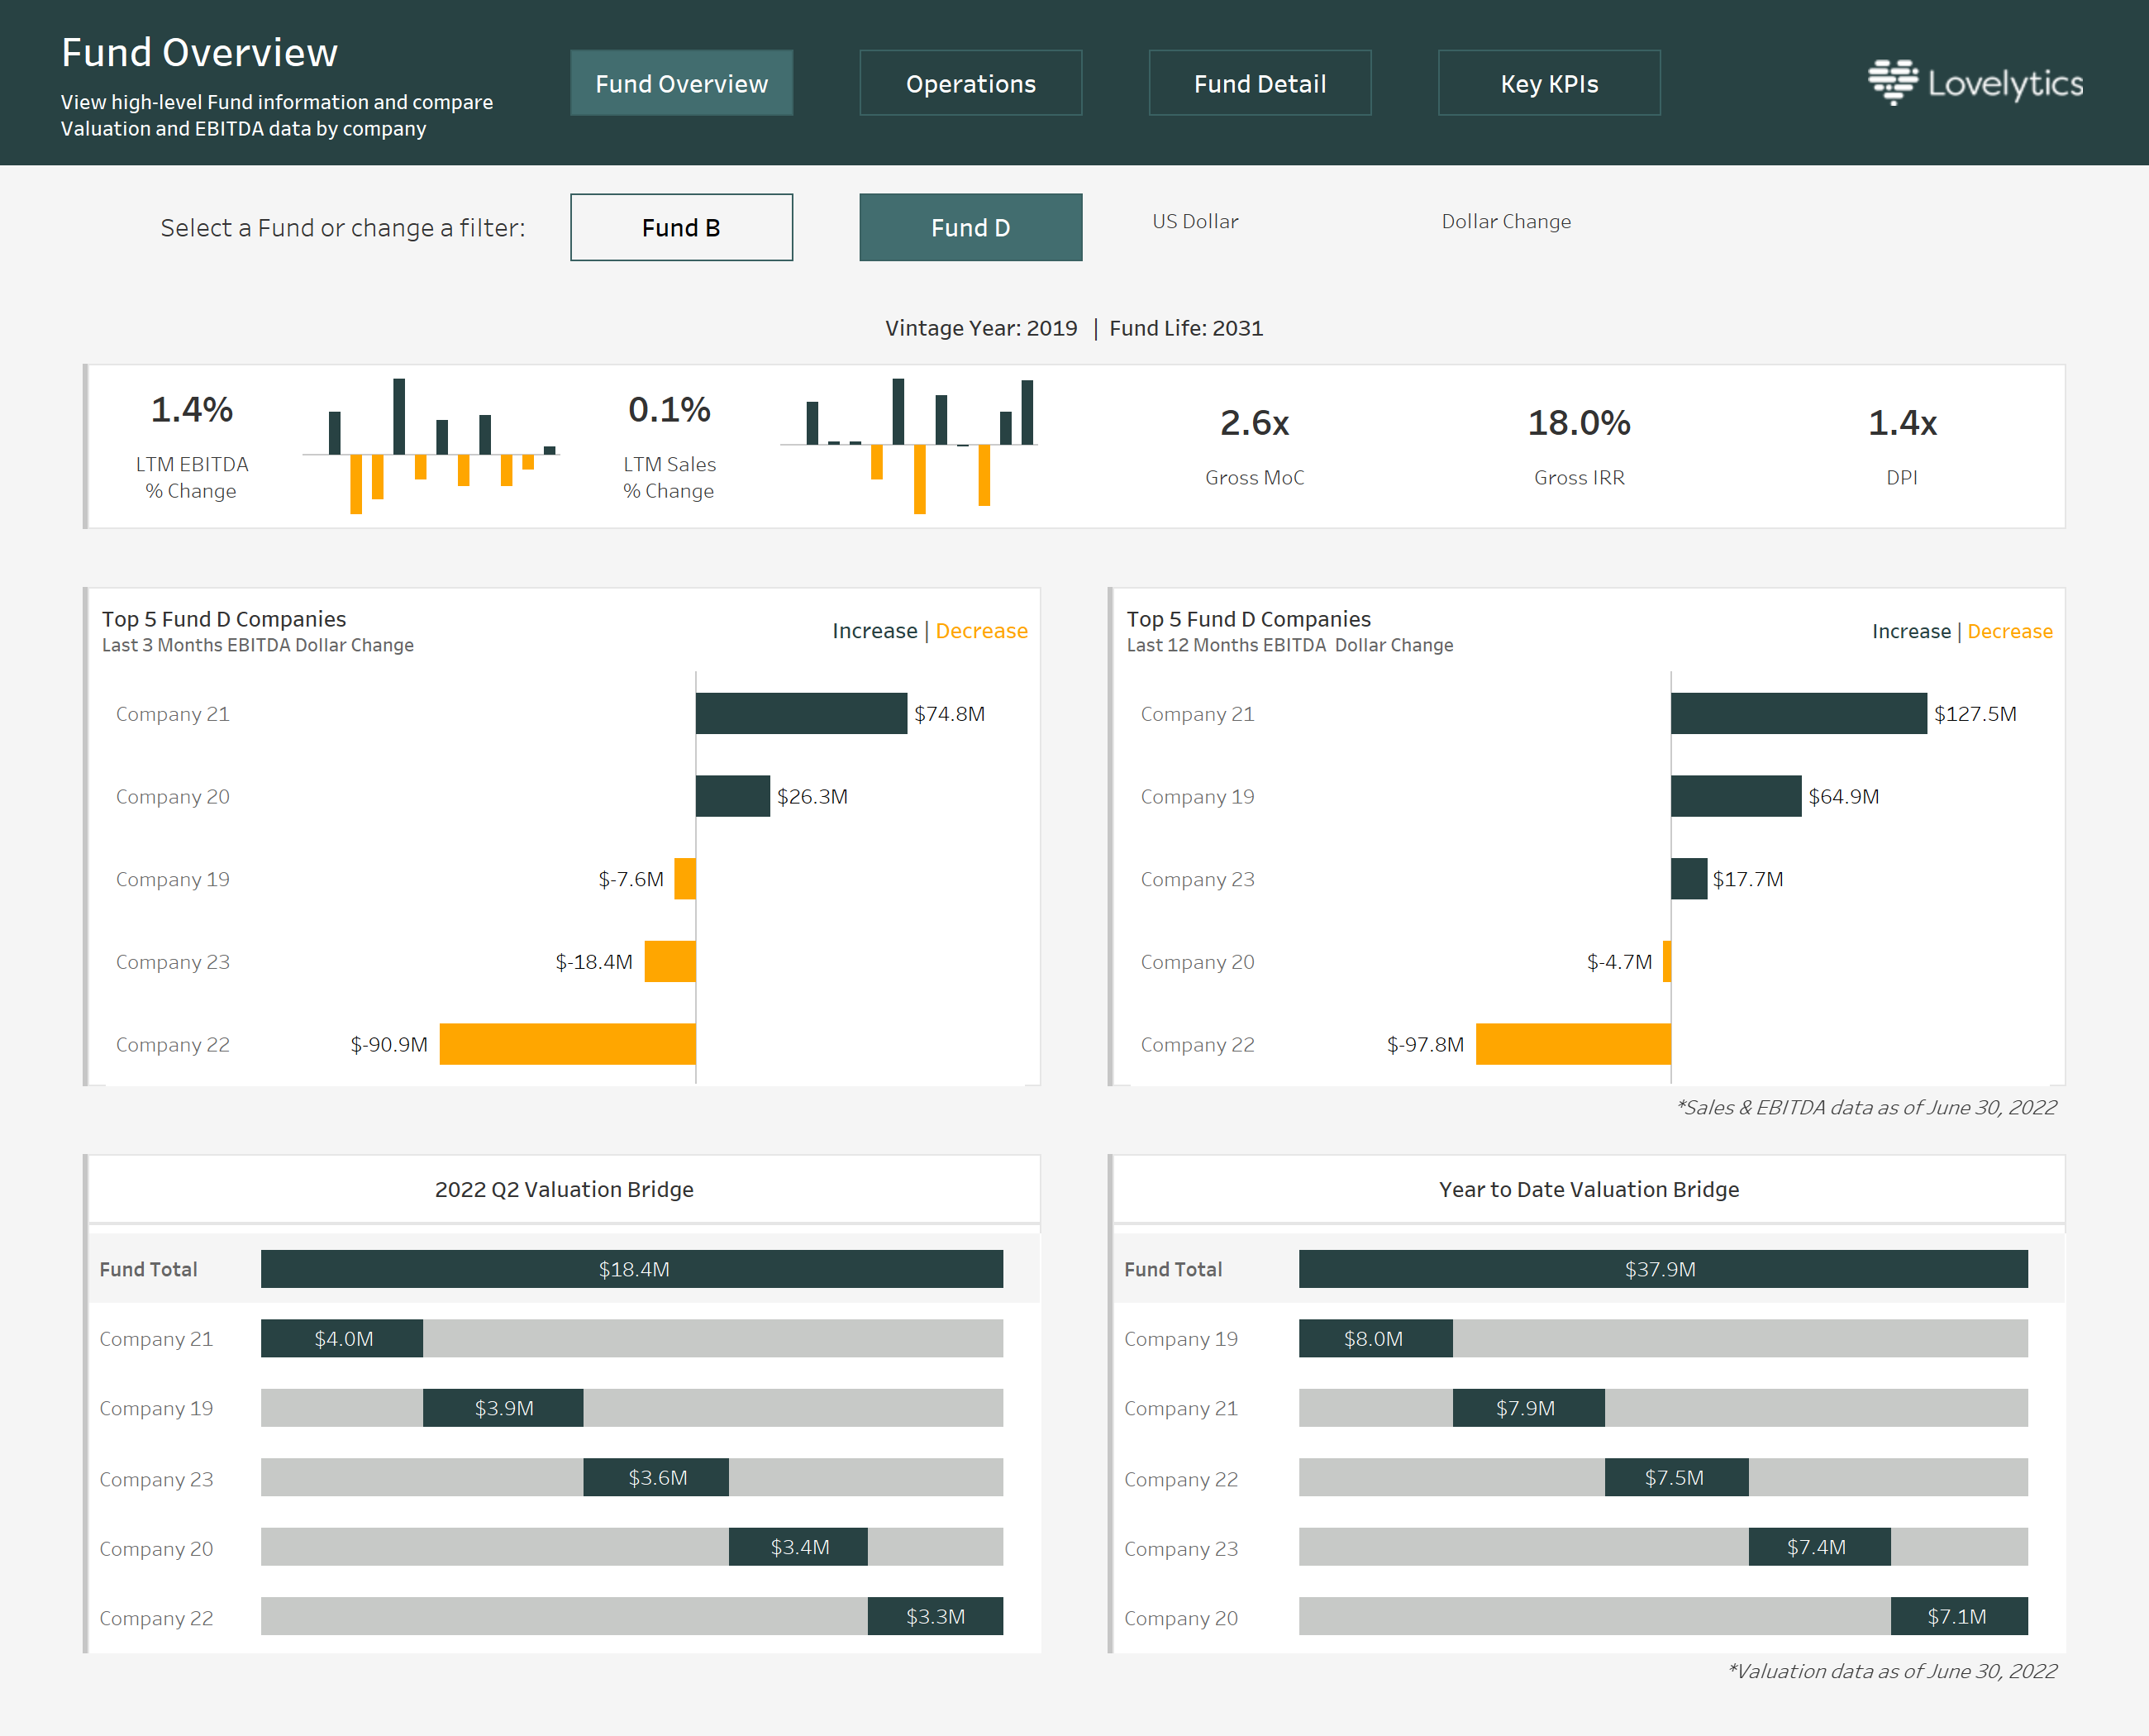The image size is (2149, 1736).
Task: Click the $18.4M Fund Total bar
Action: click(x=632, y=1269)
